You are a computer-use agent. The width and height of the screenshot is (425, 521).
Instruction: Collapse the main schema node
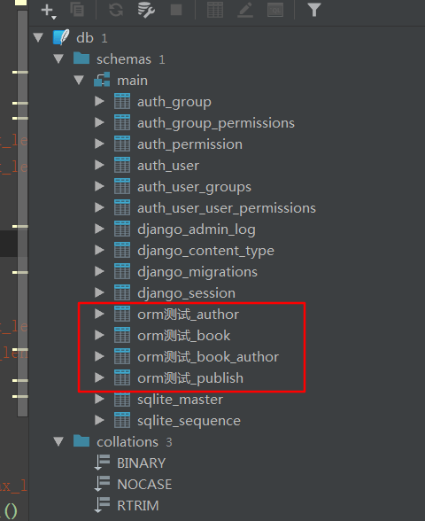pyautogui.click(x=79, y=80)
